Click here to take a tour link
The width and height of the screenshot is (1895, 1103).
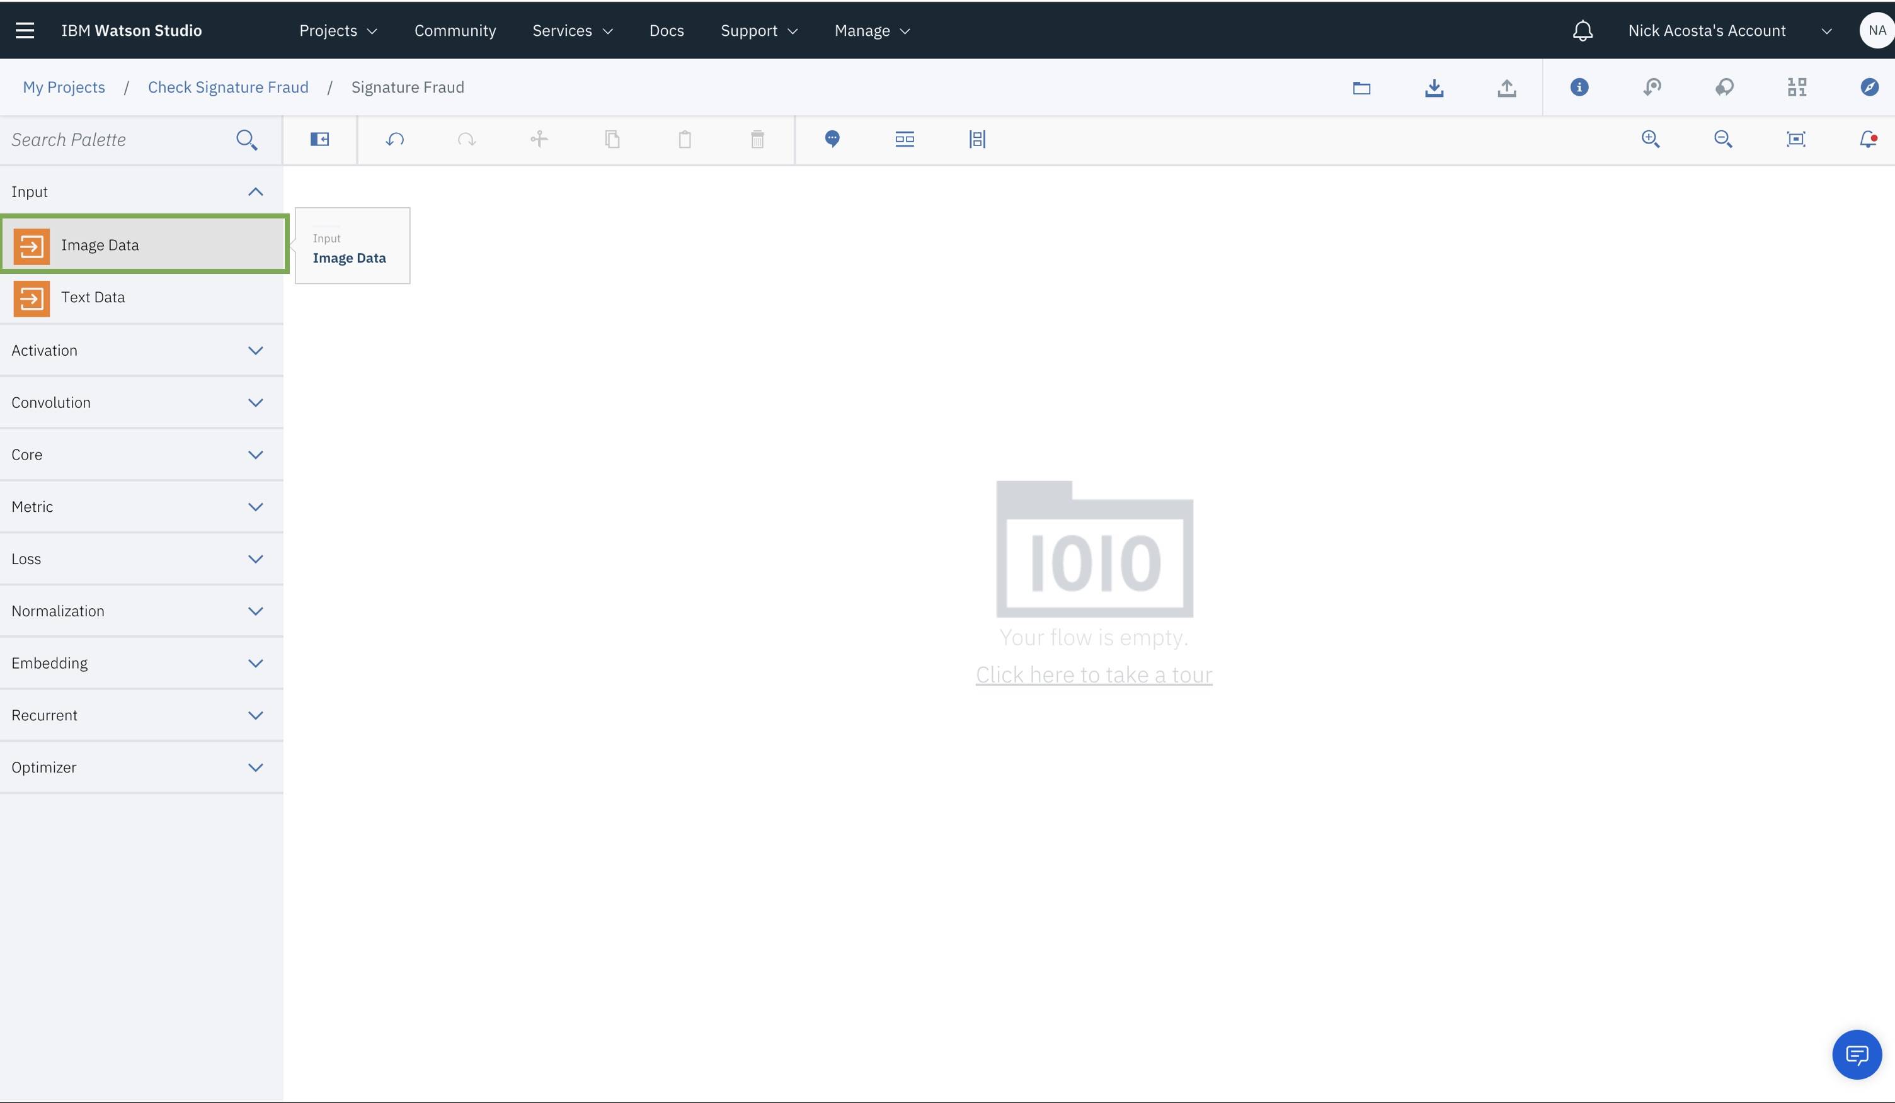click(x=1094, y=675)
